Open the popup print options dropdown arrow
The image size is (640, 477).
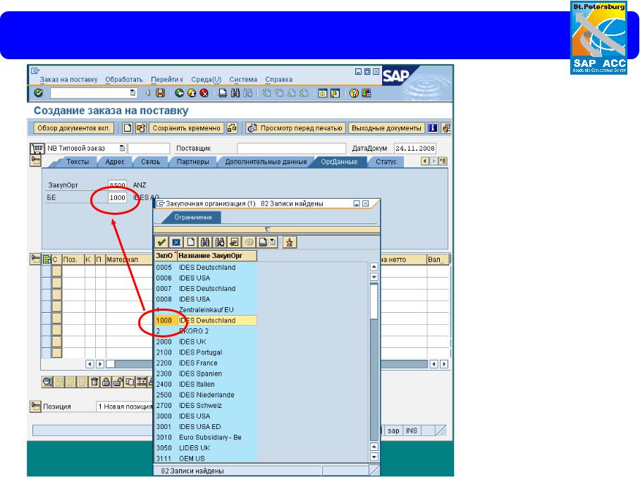pyautogui.click(x=273, y=242)
